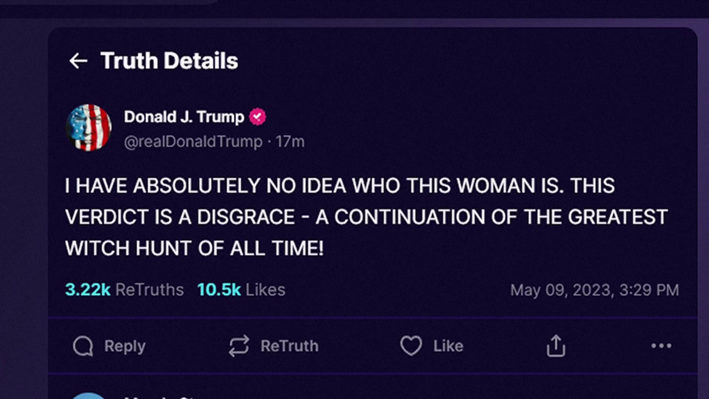View the 10.5k Likes list
The image size is (709, 399).
point(241,290)
